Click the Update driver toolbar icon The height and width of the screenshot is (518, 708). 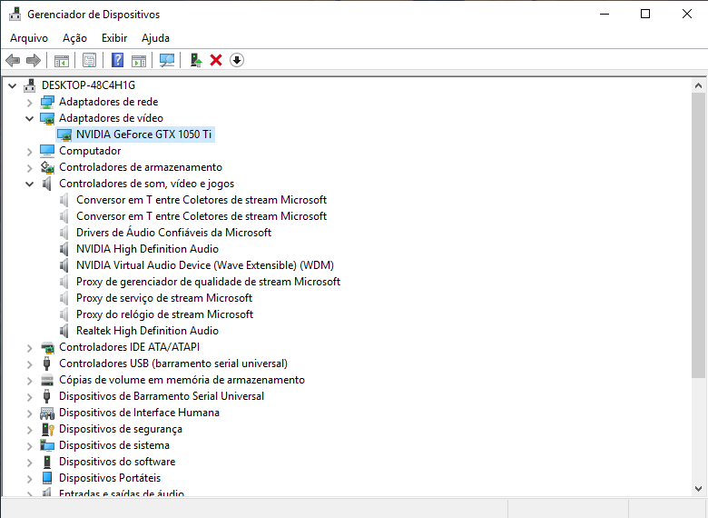click(195, 60)
